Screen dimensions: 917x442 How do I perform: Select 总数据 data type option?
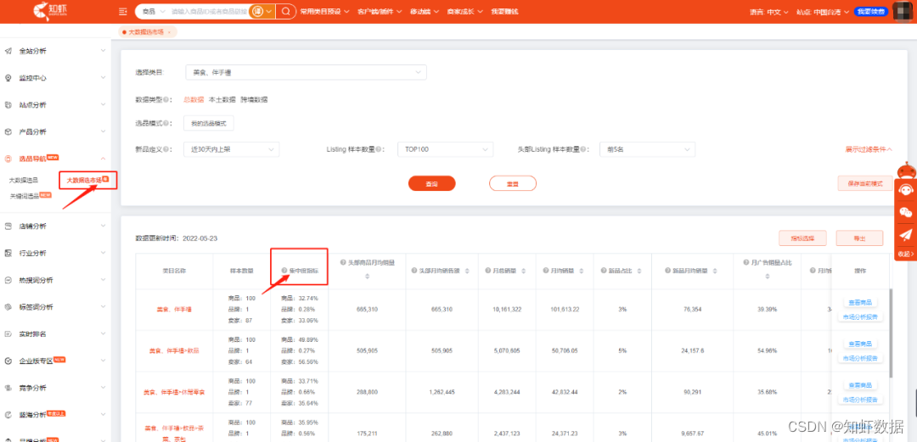coord(194,100)
